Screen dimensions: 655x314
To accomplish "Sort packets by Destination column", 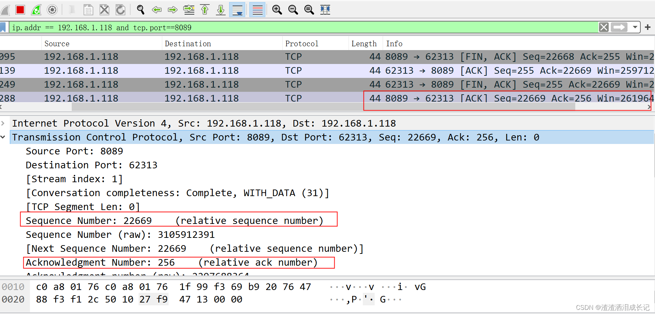I will (x=222, y=43).
